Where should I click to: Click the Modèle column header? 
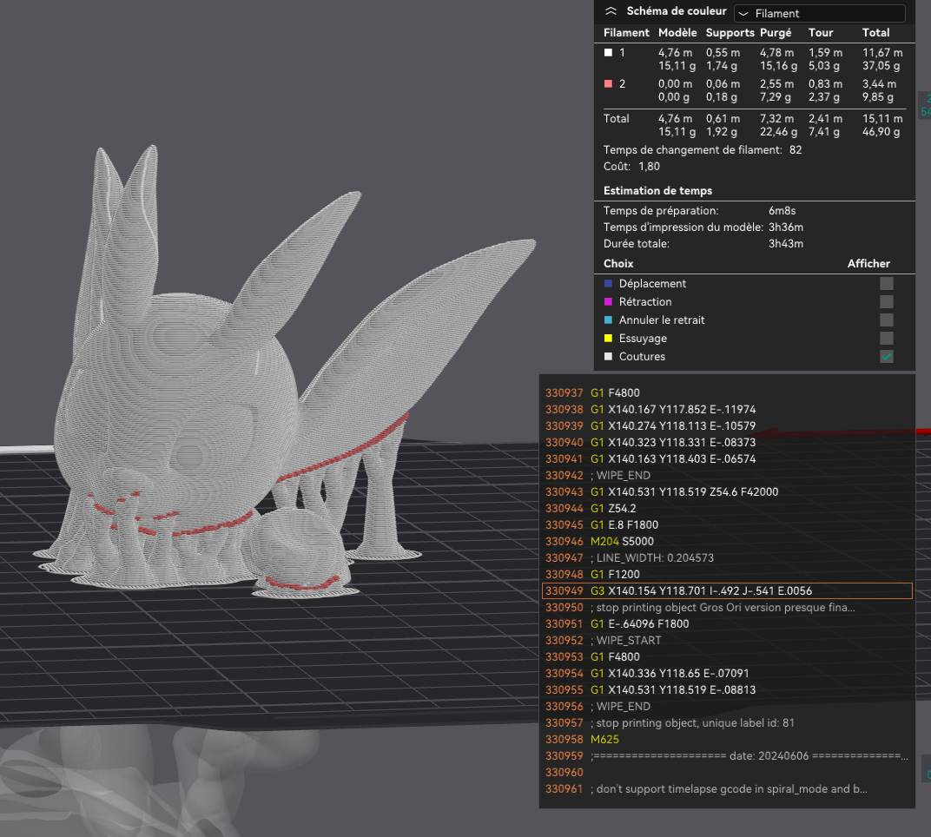tap(677, 33)
